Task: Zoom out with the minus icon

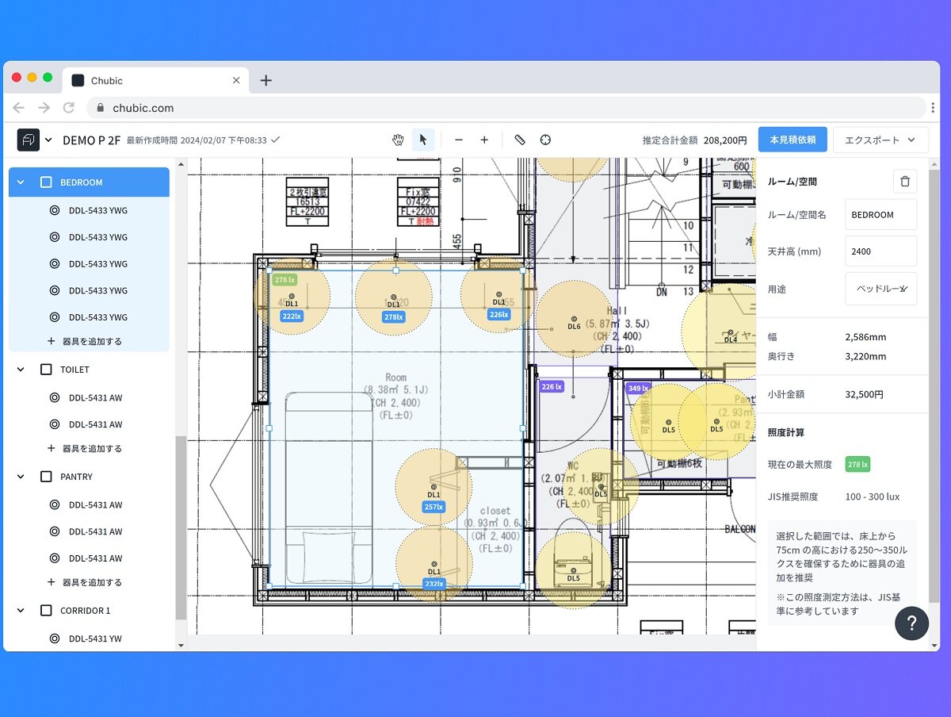Action: [458, 140]
